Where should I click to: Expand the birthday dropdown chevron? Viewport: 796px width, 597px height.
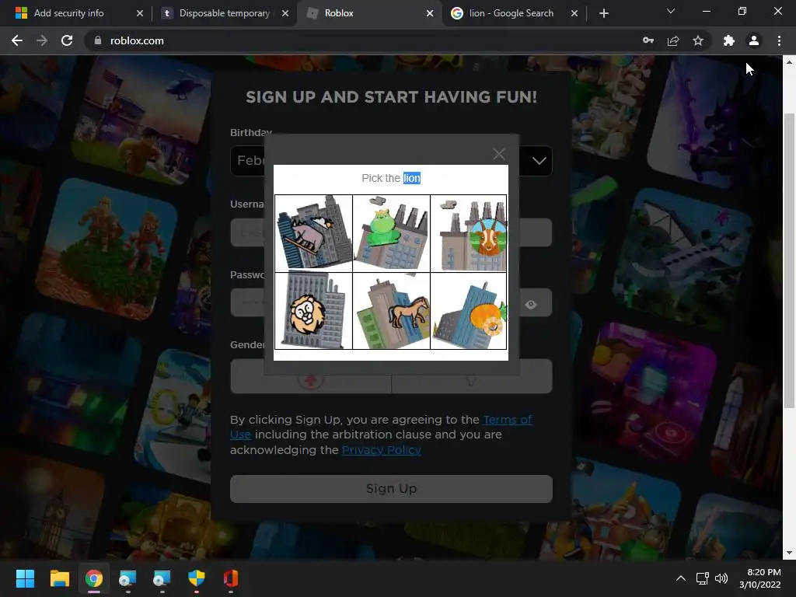pyautogui.click(x=539, y=161)
